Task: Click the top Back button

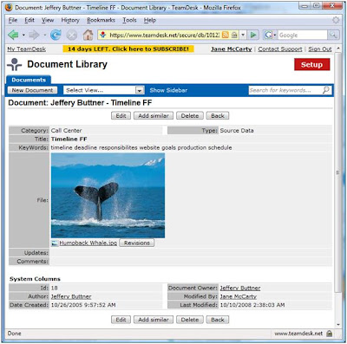Action: point(218,116)
